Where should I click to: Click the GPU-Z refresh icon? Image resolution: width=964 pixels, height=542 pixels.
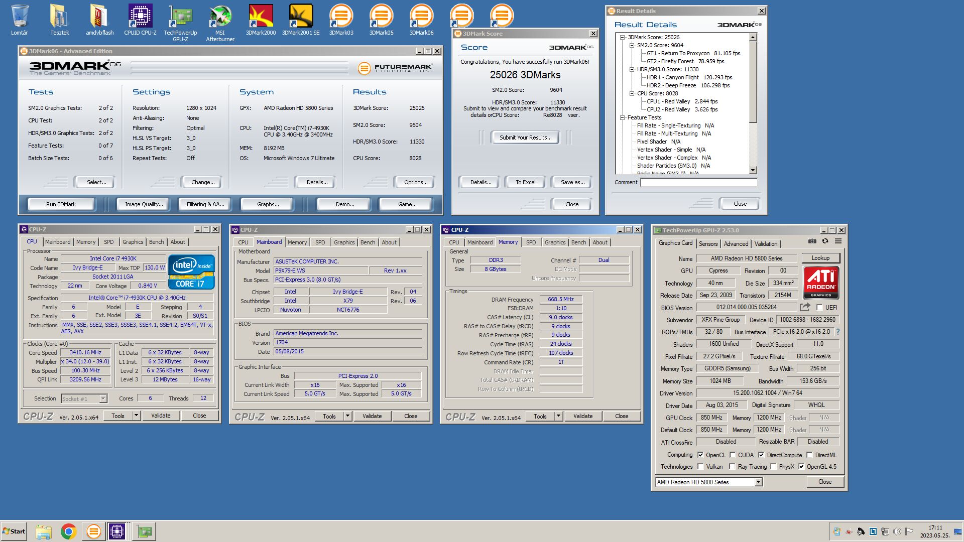(825, 241)
